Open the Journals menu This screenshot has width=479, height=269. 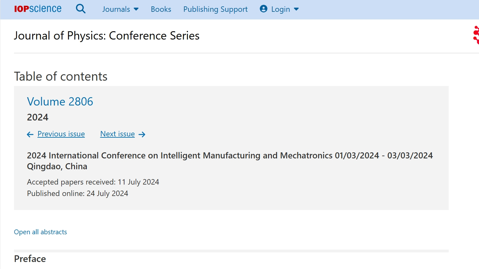tap(116, 9)
